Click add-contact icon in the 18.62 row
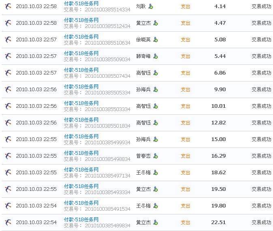 tap(155, 173)
